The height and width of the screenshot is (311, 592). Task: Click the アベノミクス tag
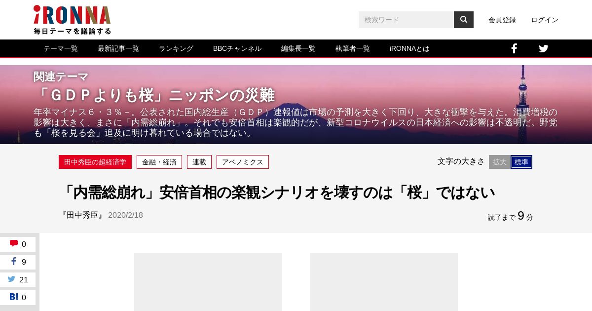click(x=243, y=162)
